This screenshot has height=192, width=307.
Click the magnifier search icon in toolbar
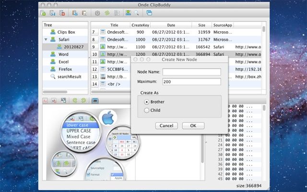(x=137, y=13)
